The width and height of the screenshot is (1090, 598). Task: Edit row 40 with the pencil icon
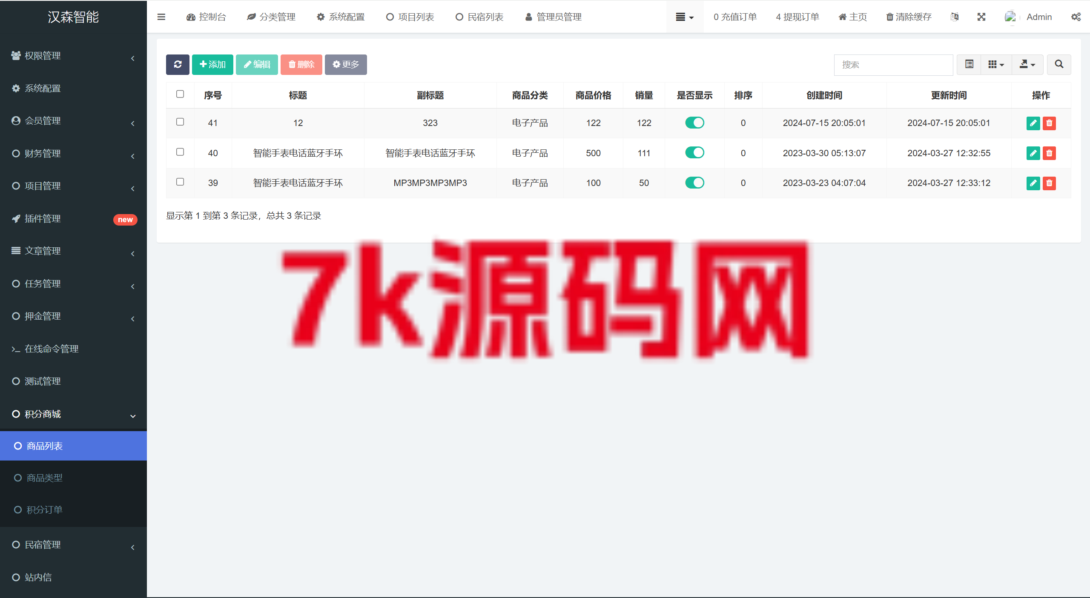1033,153
